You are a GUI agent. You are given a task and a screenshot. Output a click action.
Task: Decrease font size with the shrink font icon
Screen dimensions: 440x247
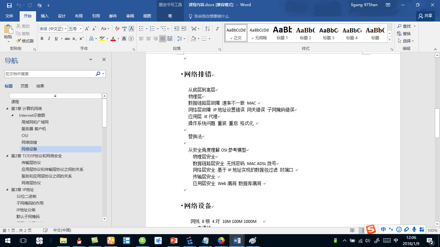point(94,29)
